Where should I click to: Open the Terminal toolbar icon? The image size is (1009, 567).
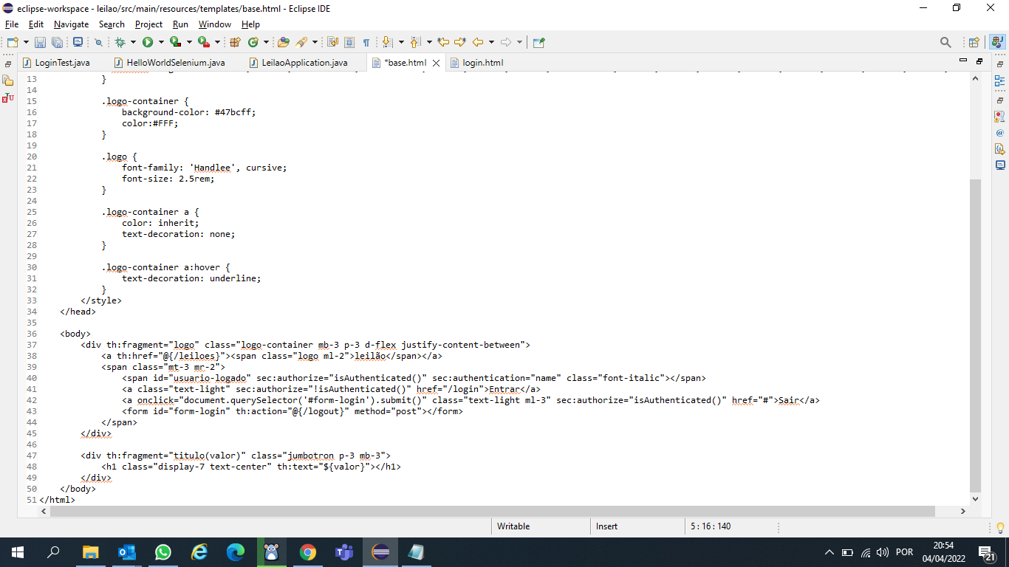pyautogui.click(x=78, y=42)
